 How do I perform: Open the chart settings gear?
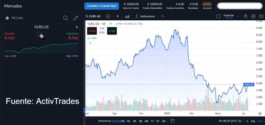tap(253, 16)
